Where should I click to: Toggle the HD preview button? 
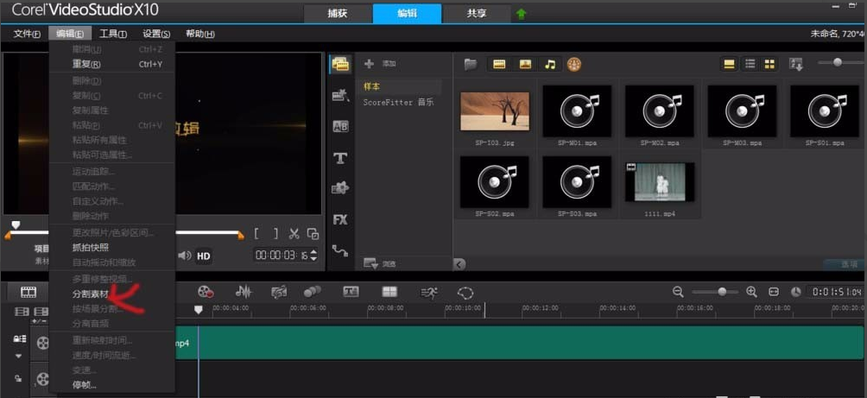[x=204, y=256]
